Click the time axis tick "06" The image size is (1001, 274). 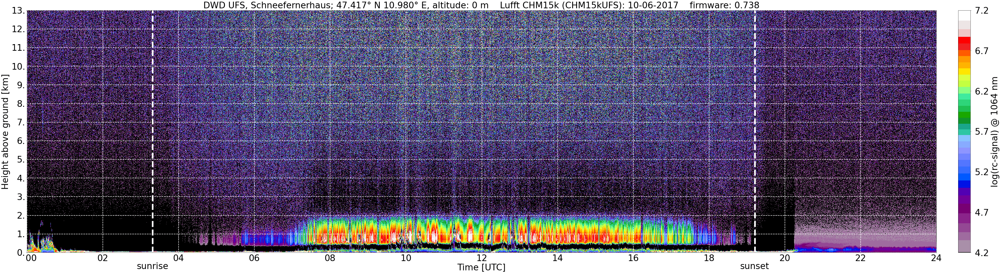coord(254,258)
